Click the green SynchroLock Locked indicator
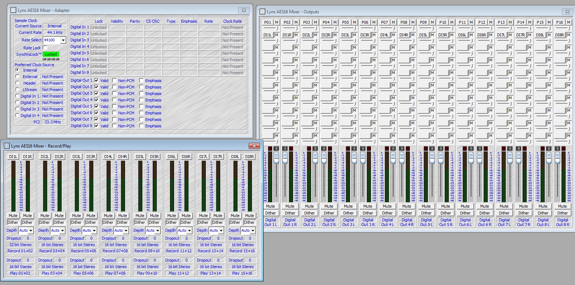The height and width of the screenshot is (285, 575). (x=50, y=54)
